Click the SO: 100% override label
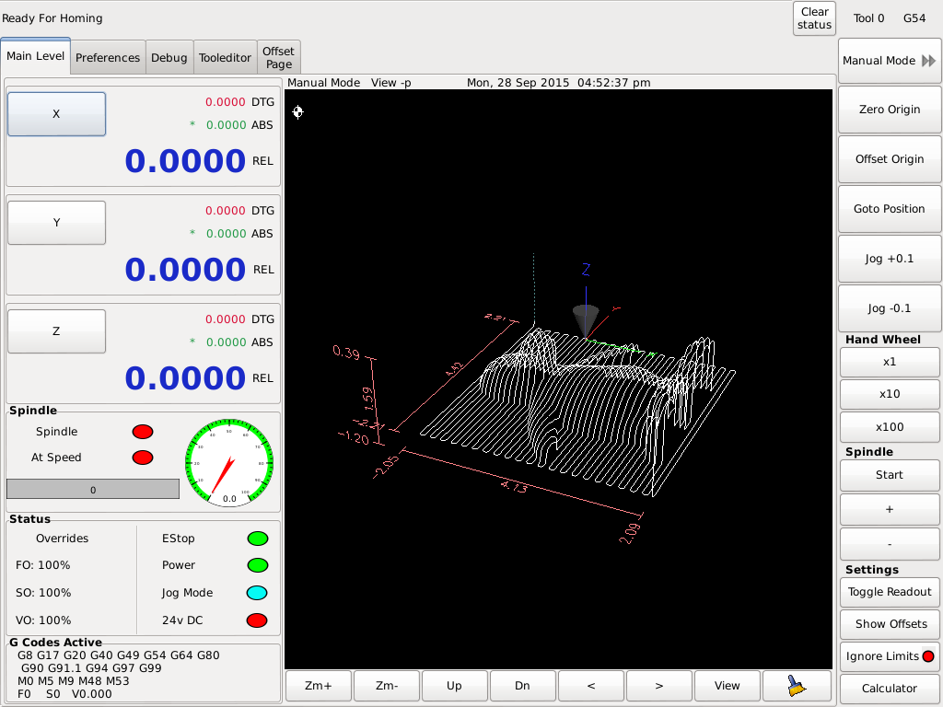 point(43,593)
